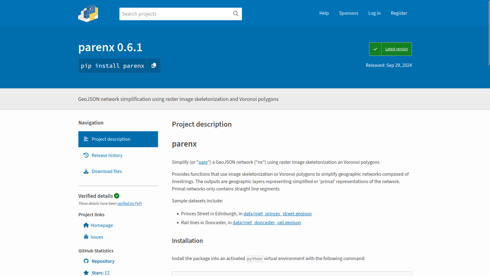This screenshot has height=276, width=490.
Task: Open the Help menu item
Action: click(324, 13)
